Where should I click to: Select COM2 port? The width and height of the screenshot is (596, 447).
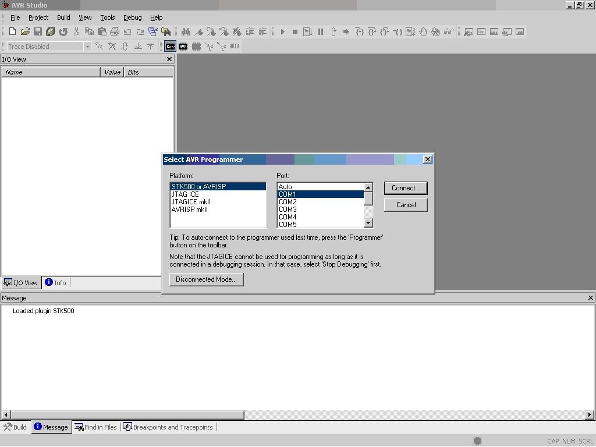click(x=321, y=202)
